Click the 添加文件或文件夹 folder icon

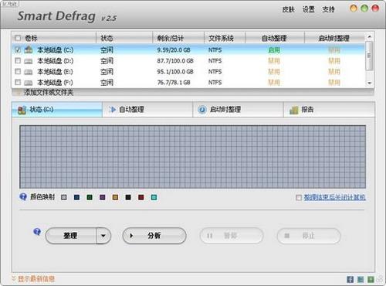point(18,92)
